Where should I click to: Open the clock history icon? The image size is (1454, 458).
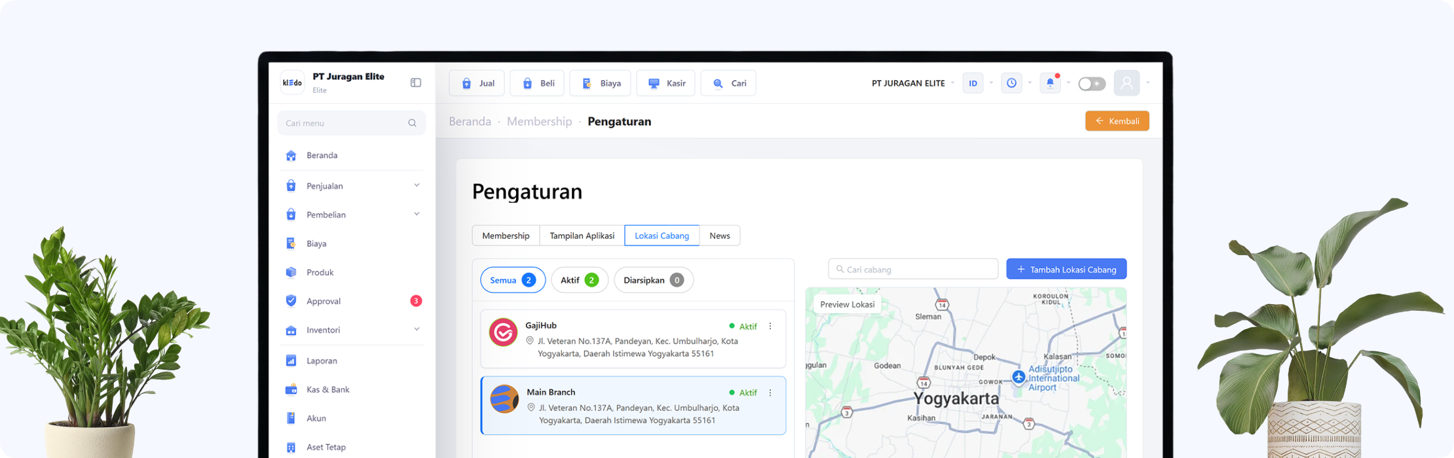[x=1012, y=83]
